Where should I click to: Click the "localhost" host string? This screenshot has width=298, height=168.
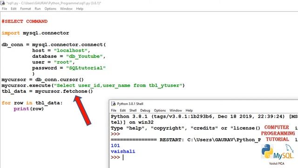(x=70, y=50)
